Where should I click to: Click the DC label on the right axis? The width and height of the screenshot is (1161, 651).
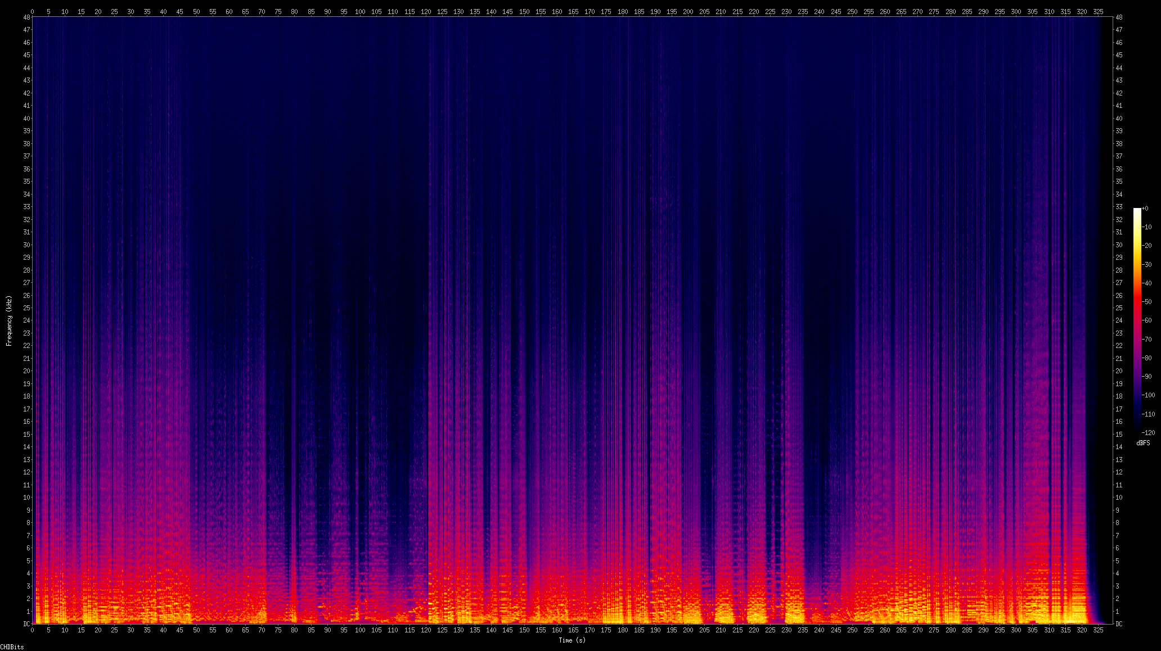click(1119, 623)
